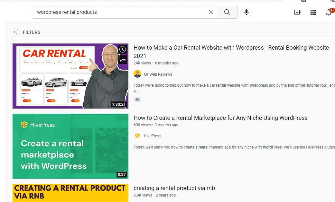Click the Mr Web Reviews avatar

[x=137, y=74]
